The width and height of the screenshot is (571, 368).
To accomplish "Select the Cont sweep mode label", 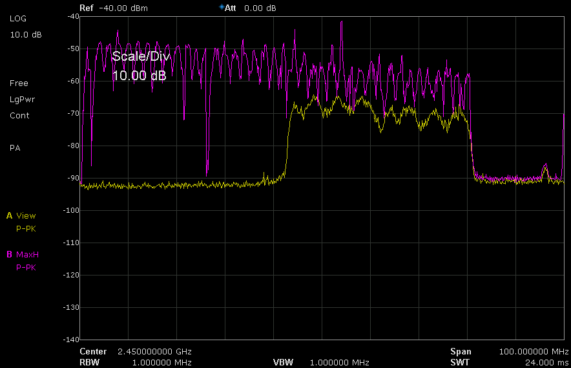I will [19, 115].
